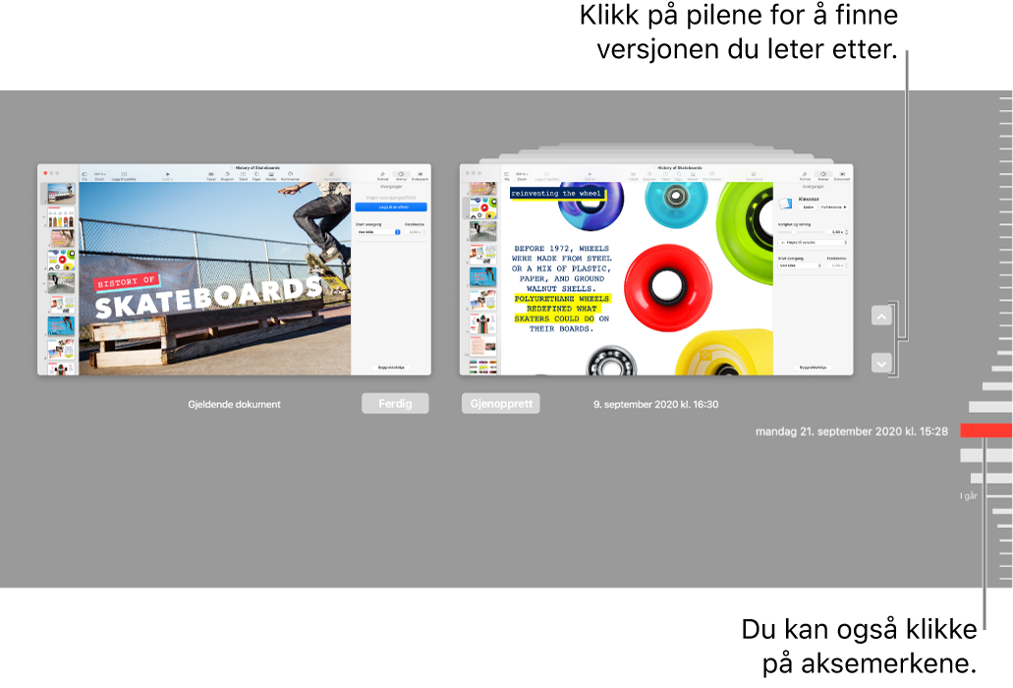Image resolution: width=1013 pixels, height=688 pixels.
Task: Click the Gjenopprett button
Action: click(x=501, y=403)
